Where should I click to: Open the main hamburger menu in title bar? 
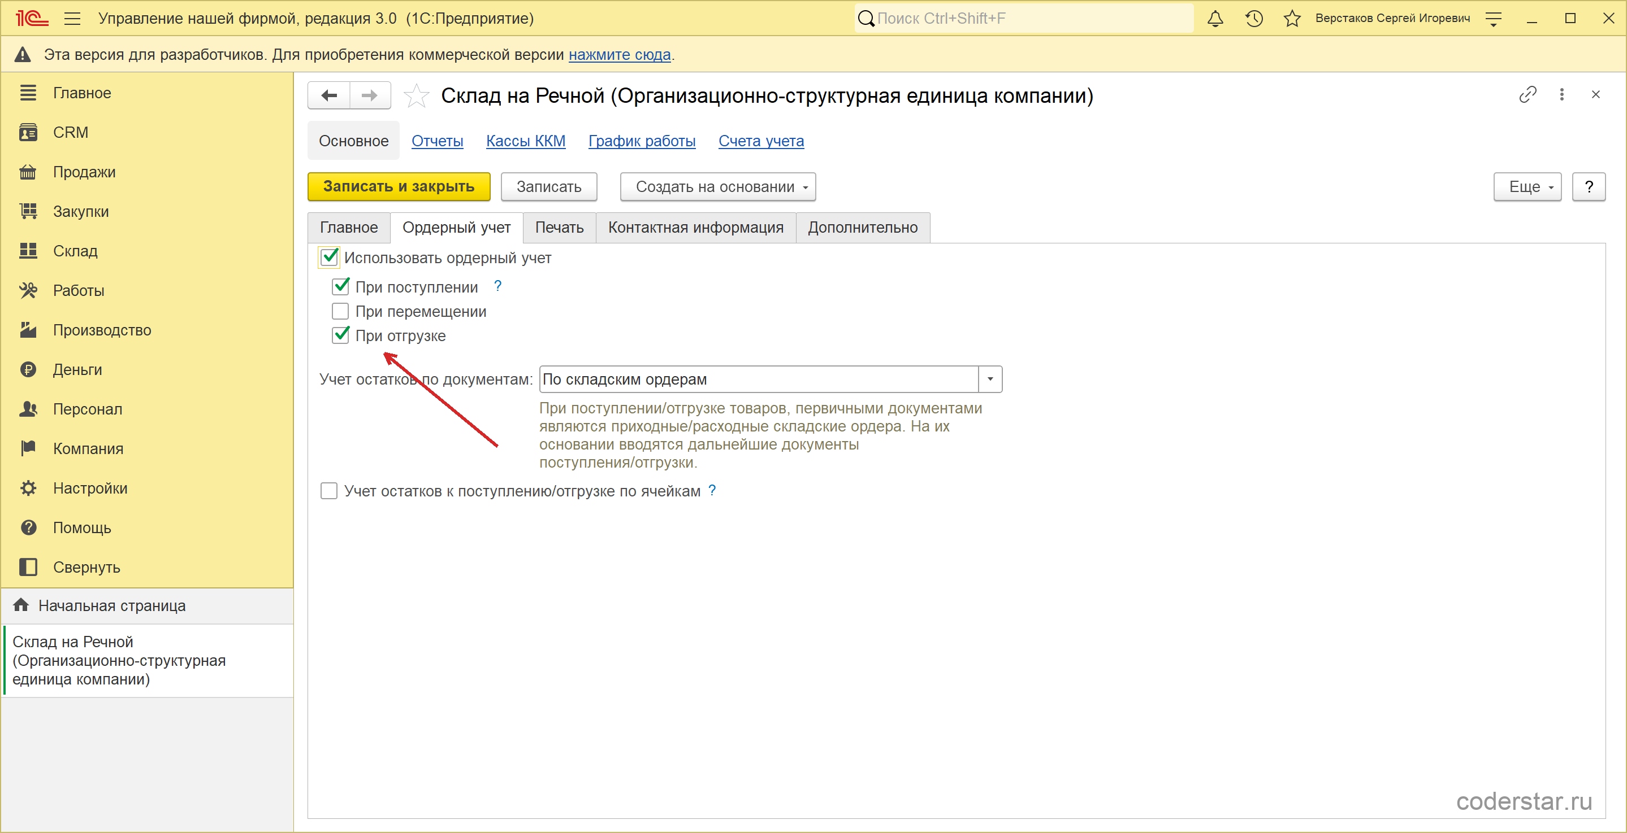pos(72,18)
